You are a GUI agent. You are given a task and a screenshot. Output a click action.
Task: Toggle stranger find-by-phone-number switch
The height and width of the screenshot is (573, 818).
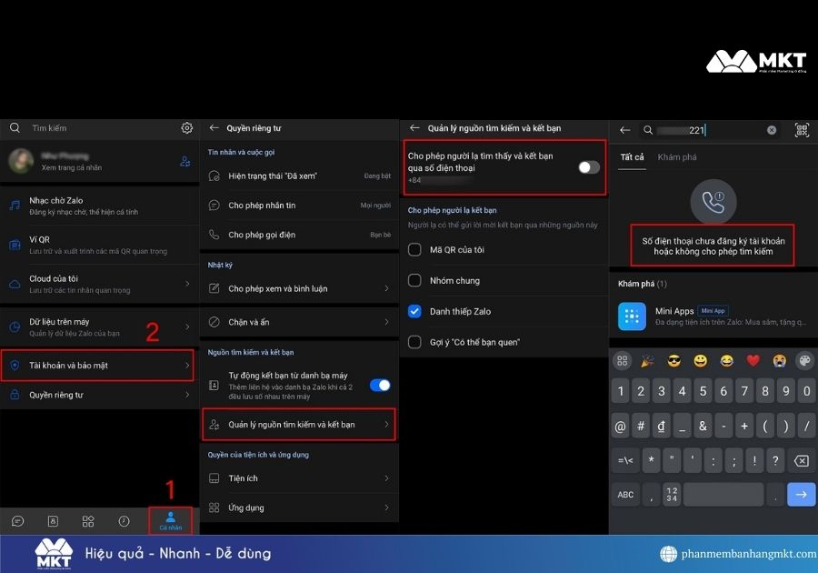click(589, 166)
